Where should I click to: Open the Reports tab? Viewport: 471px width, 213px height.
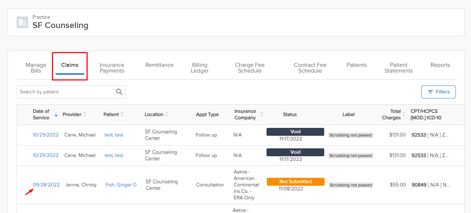tap(440, 65)
